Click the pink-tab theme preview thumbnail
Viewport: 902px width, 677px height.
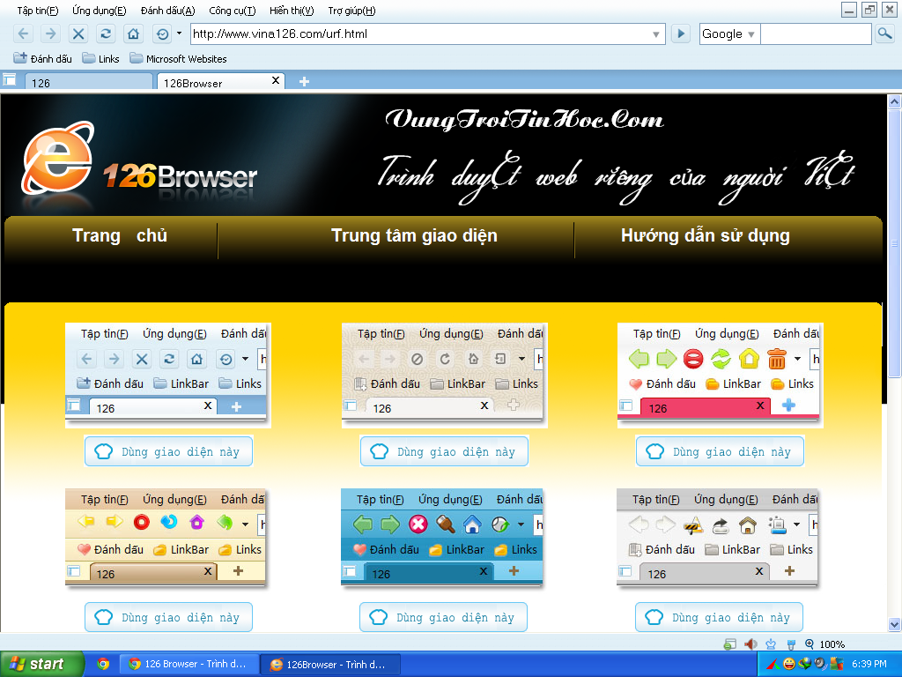coord(721,375)
